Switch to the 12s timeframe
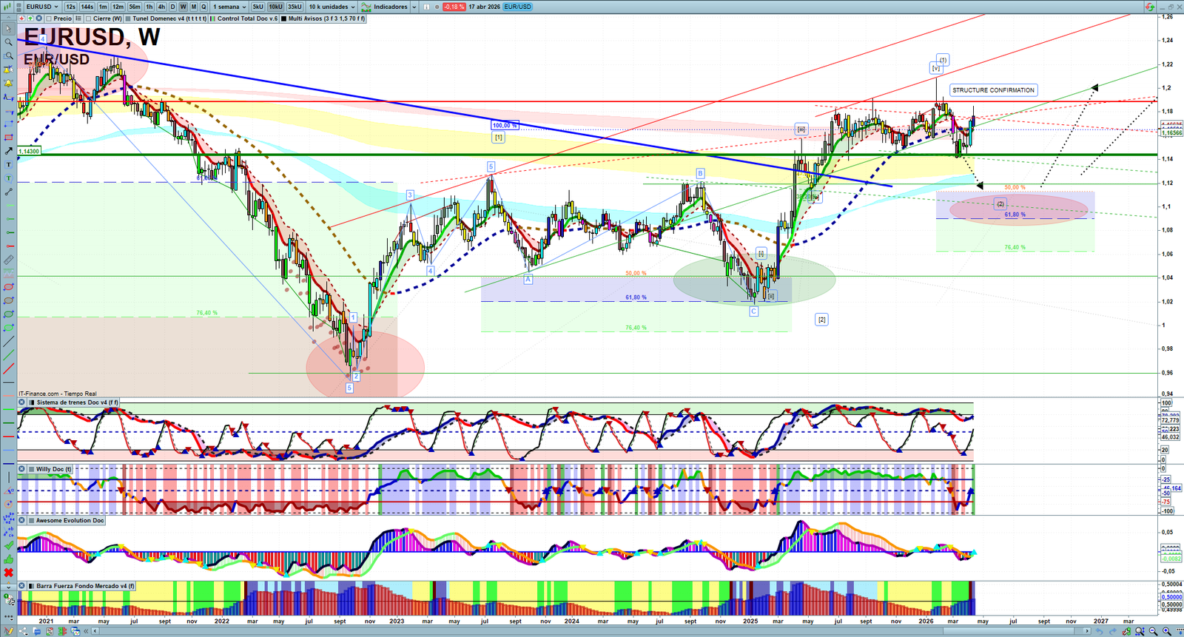 (x=70, y=7)
